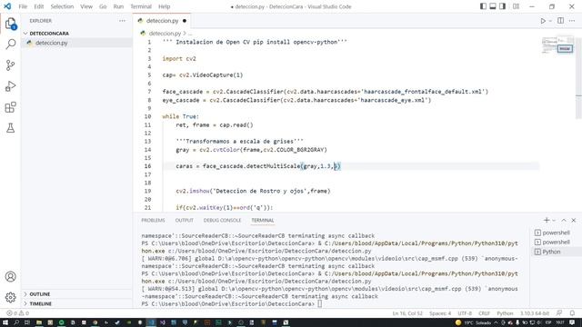Click line number 16 in the gutter
582x327 pixels.
[147, 166]
